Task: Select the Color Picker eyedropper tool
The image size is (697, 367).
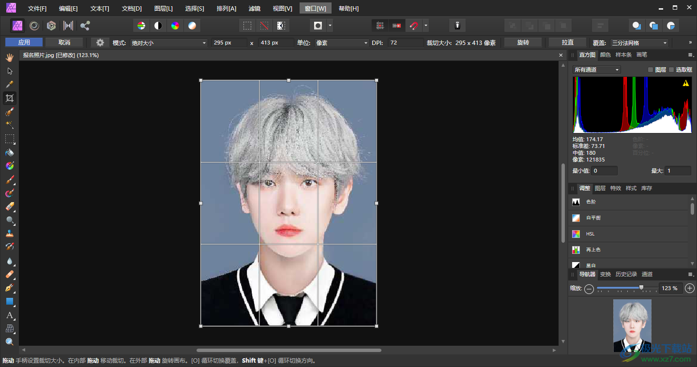Action: pos(9,85)
